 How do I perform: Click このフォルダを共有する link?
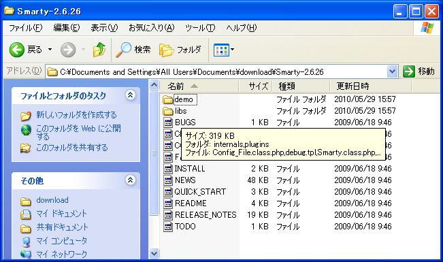point(71,148)
